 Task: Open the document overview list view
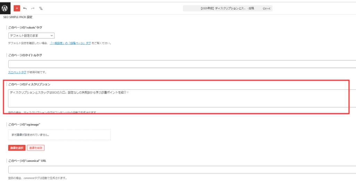click(x=41, y=8)
